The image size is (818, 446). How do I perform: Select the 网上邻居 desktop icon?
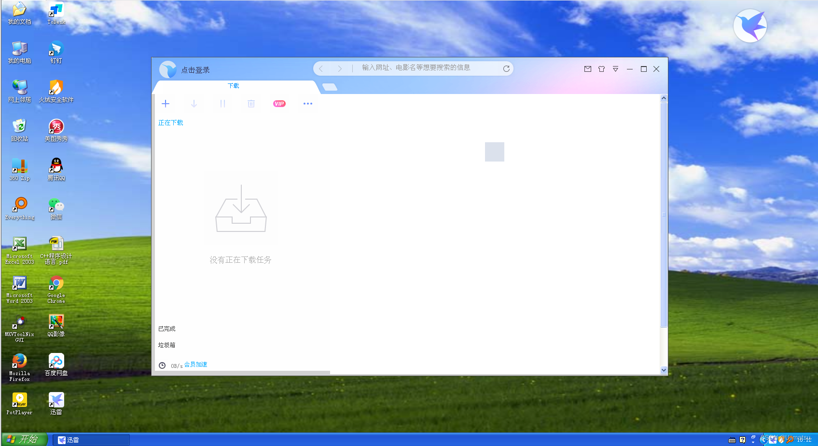pyautogui.click(x=19, y=91)
